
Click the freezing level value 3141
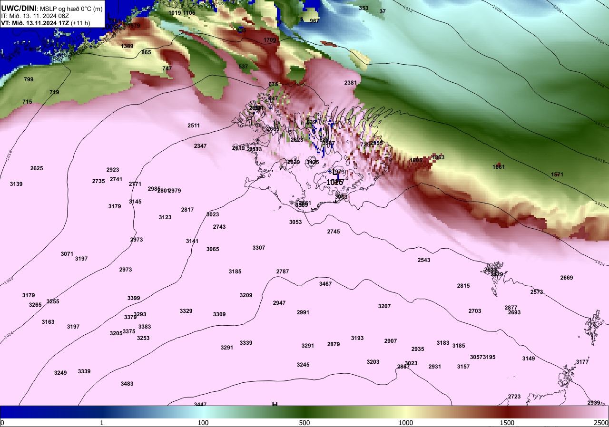coord(192,241)
